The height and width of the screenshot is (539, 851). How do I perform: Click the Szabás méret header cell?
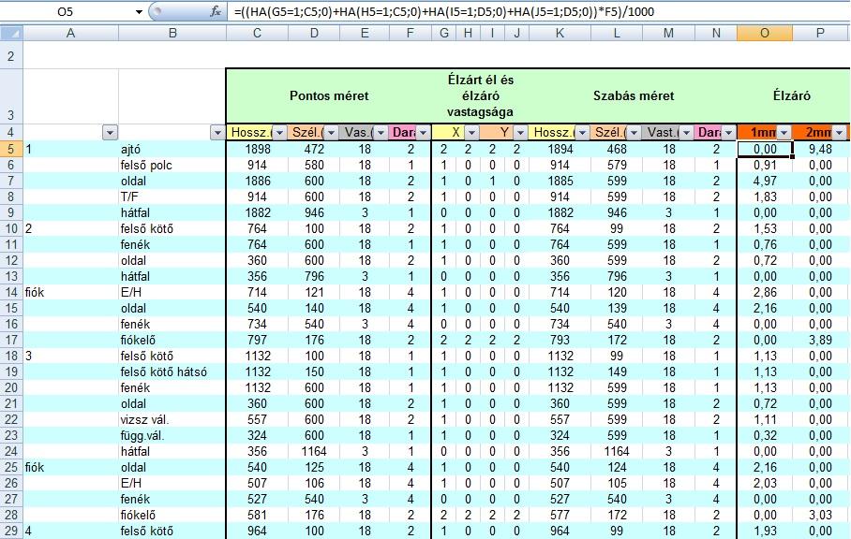[x=634, y=95]
